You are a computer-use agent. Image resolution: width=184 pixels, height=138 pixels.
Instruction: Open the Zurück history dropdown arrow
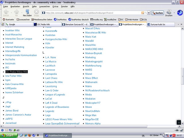click(x=11, y=13)
